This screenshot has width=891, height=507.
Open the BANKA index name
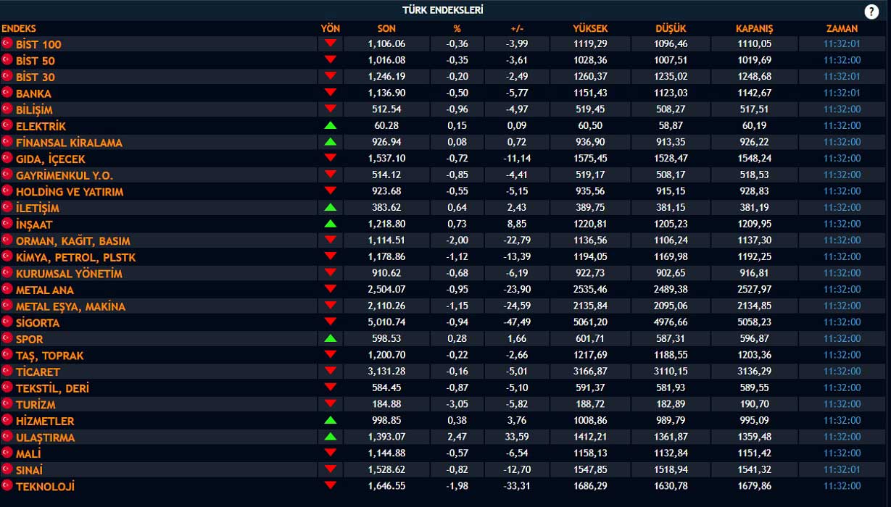coord(33,93)
